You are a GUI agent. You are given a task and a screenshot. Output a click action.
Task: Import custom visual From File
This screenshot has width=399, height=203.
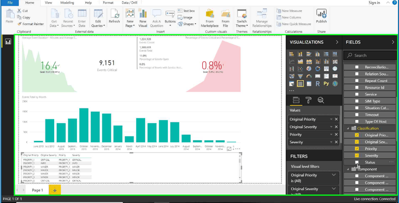(226, 18)
